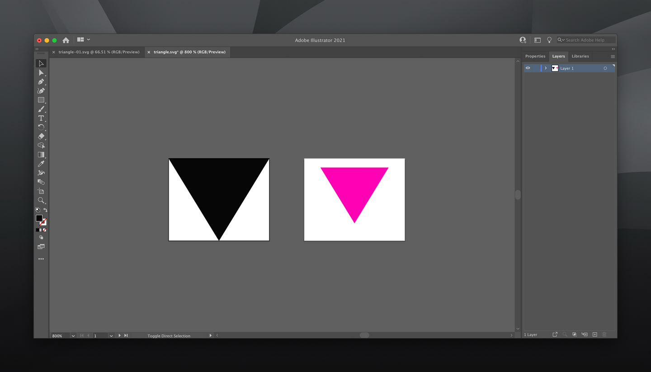Select the Direct Selection tool

tap(41, 73)
